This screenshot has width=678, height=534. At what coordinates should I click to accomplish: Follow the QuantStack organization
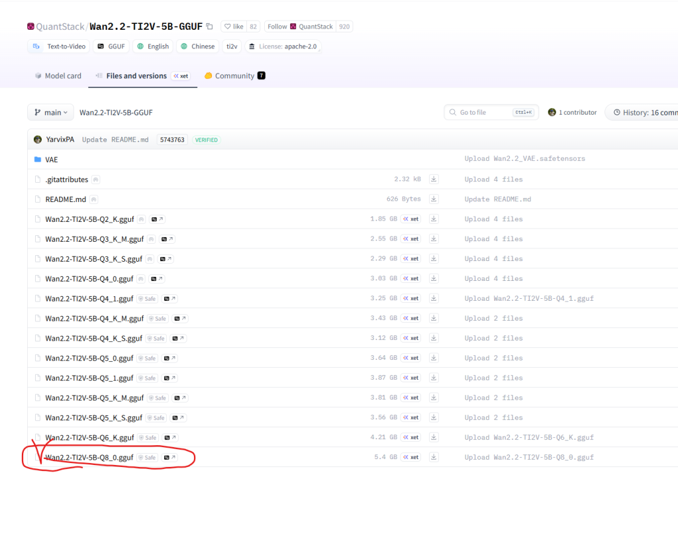tap(300, 27)
